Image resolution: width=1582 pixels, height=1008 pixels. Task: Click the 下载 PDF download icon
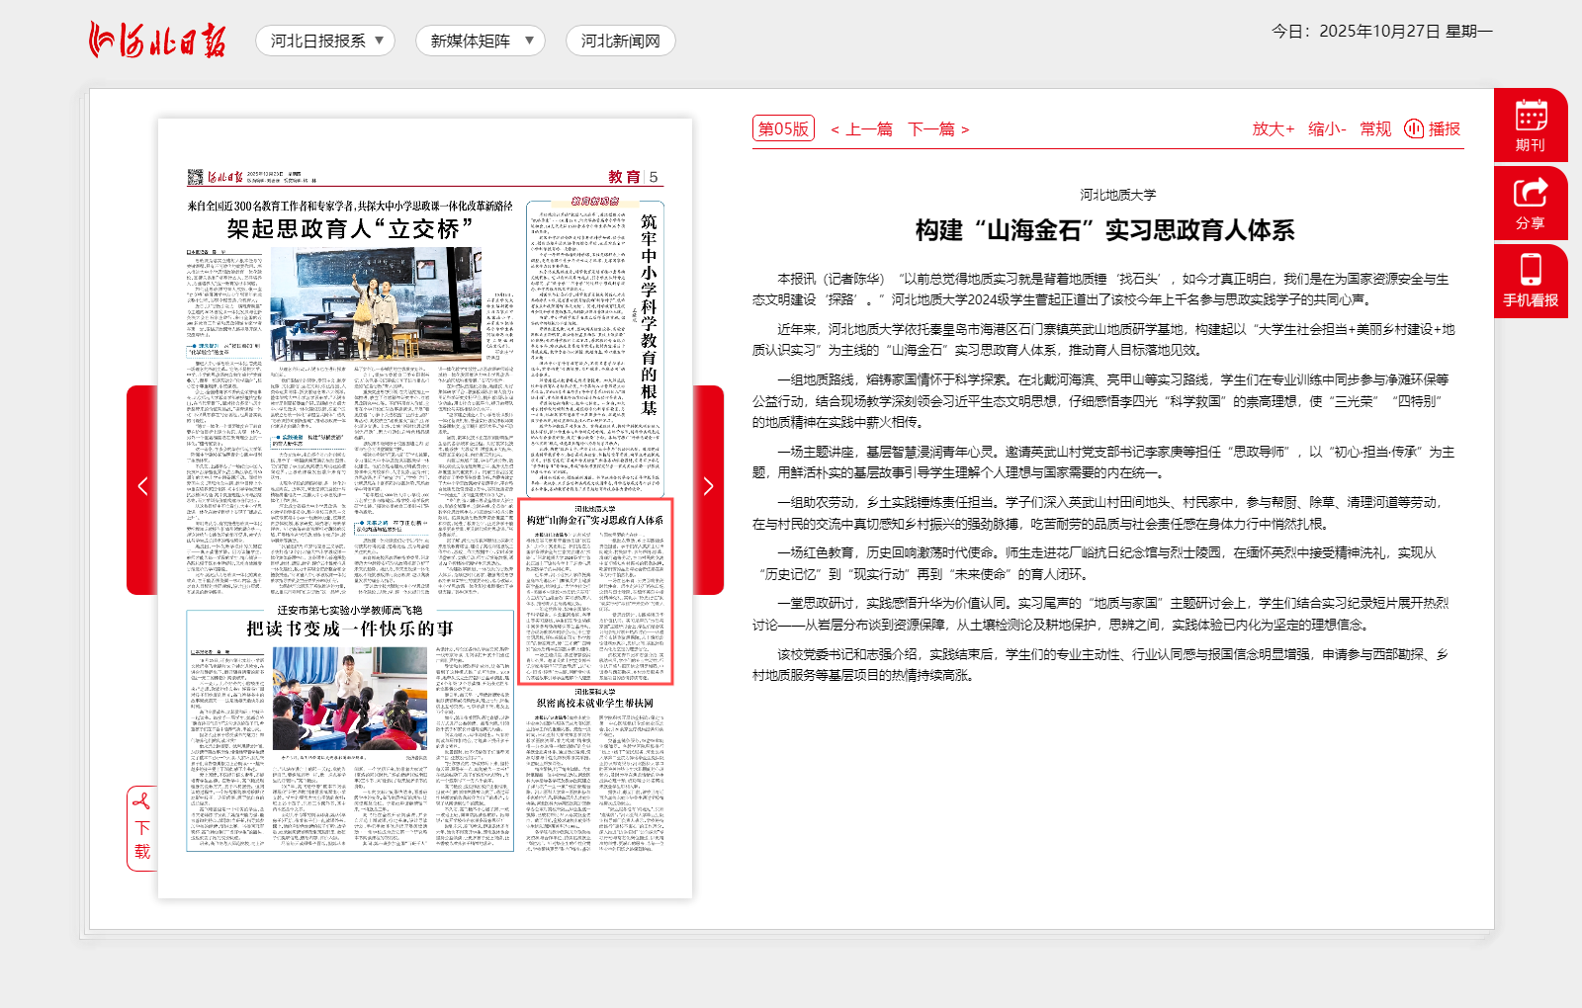tap(142, 828)
